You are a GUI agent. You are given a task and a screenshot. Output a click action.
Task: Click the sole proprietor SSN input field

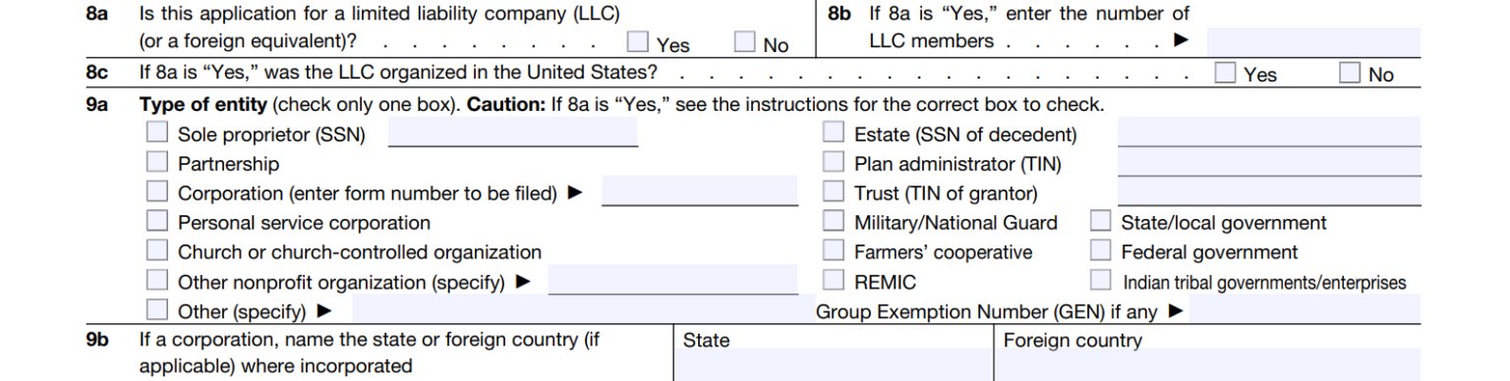tap(513, 132)
